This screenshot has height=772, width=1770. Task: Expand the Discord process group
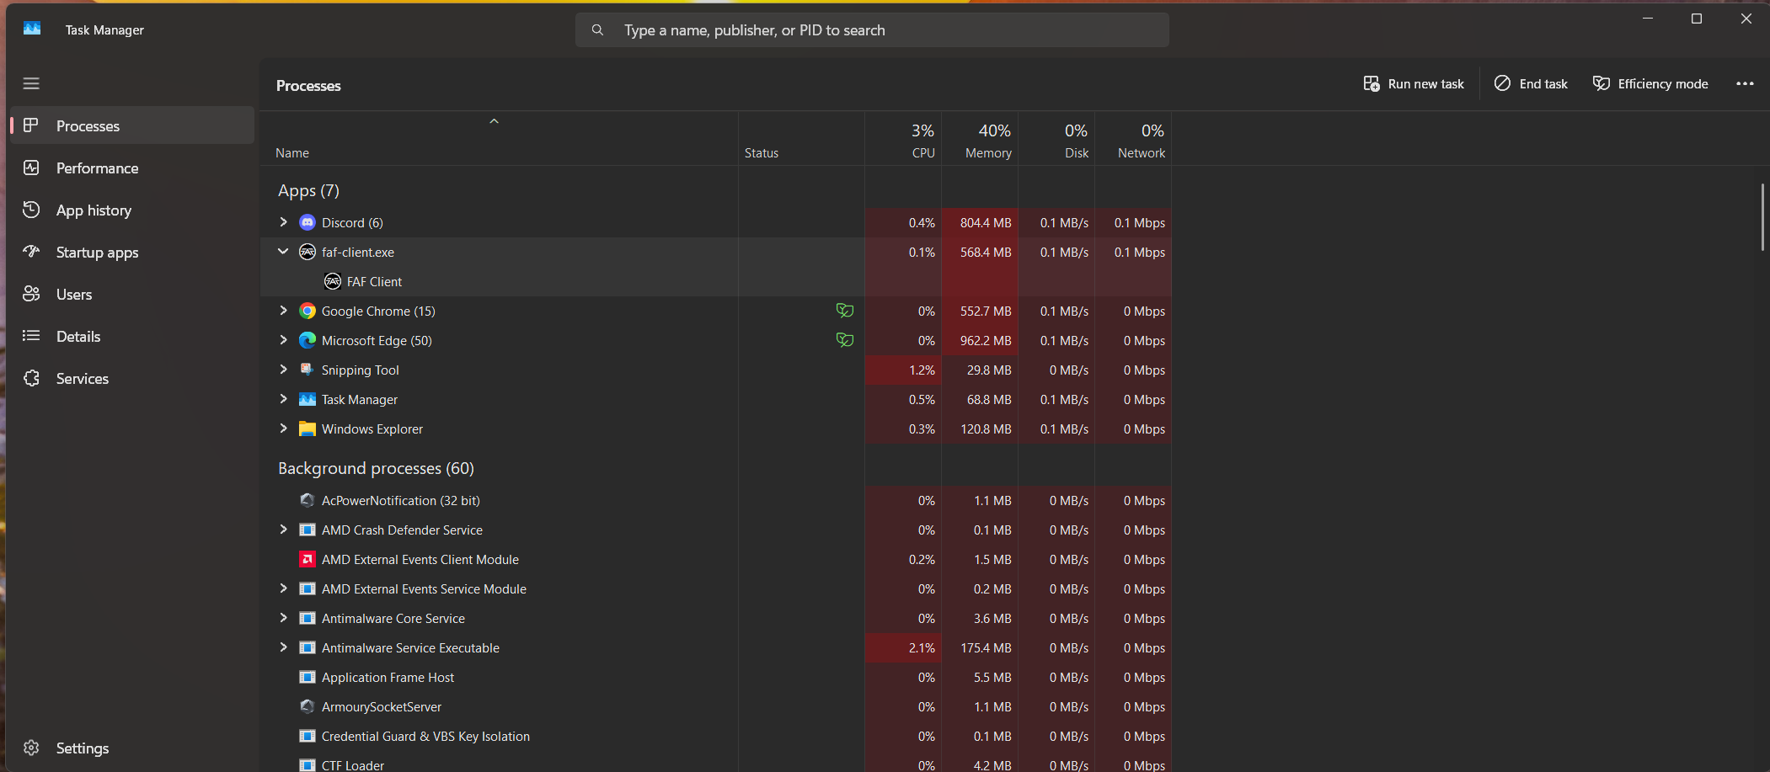[x=284, y=222]
